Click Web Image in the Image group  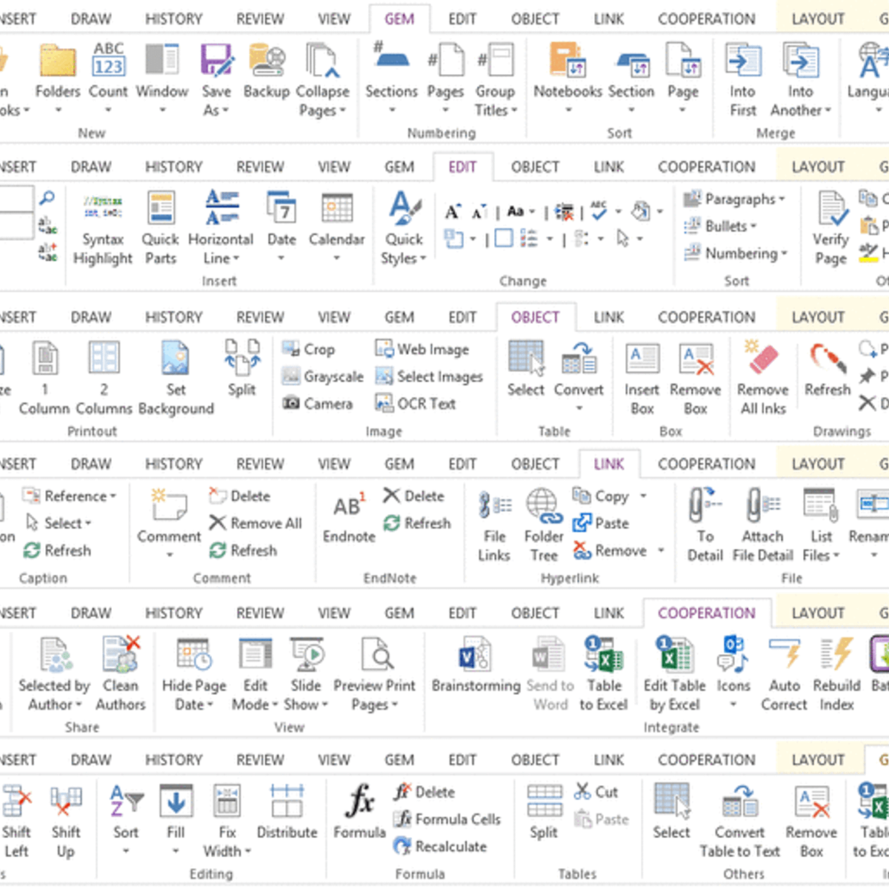(x=422, y=349)
